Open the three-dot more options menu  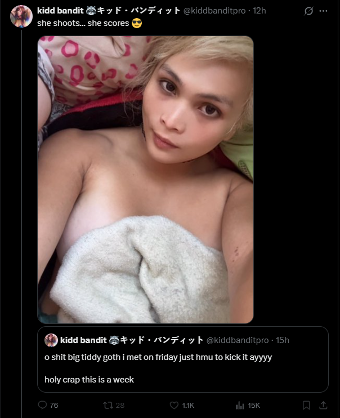coord(323,11)
